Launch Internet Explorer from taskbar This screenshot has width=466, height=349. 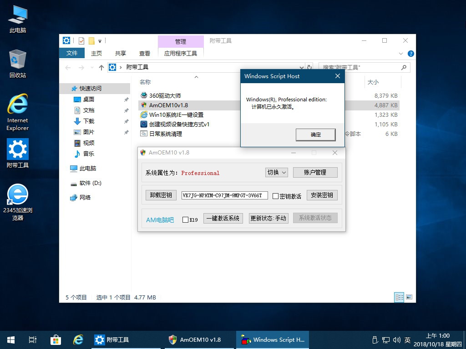pyautogui.click(x=78, y=340)
